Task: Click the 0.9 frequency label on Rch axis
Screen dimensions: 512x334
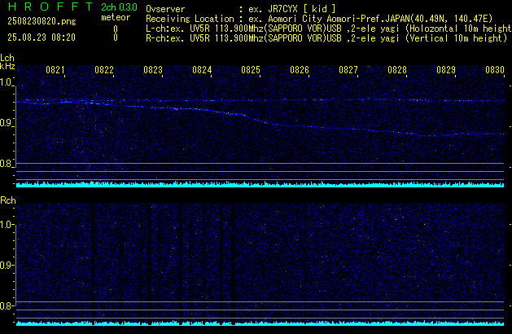Action: pos(6,265)
